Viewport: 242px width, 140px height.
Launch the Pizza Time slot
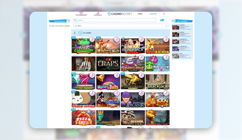(x=84, y=118)
